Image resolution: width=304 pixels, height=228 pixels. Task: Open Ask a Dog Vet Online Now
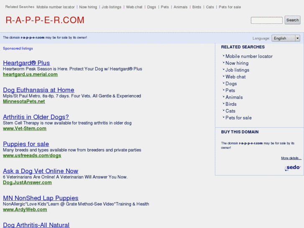(41, 171)
